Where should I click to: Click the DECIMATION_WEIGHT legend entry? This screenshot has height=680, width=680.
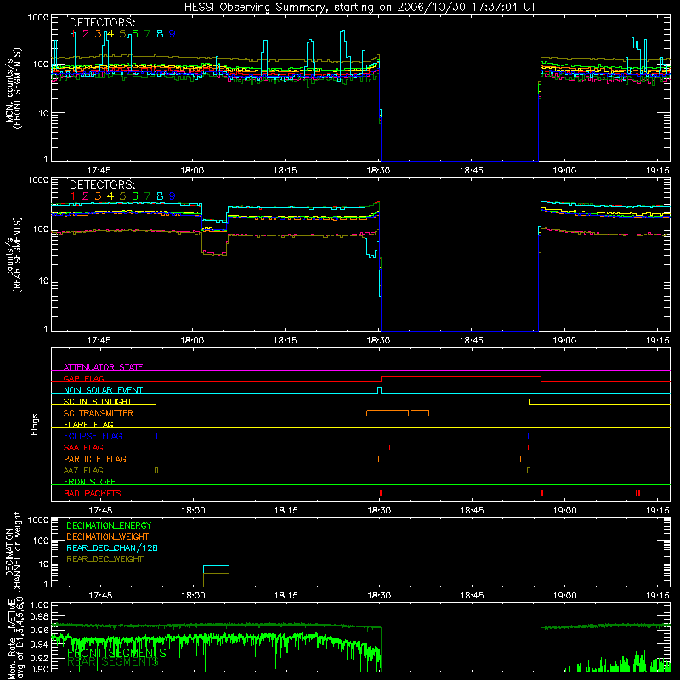coord(108,536)
